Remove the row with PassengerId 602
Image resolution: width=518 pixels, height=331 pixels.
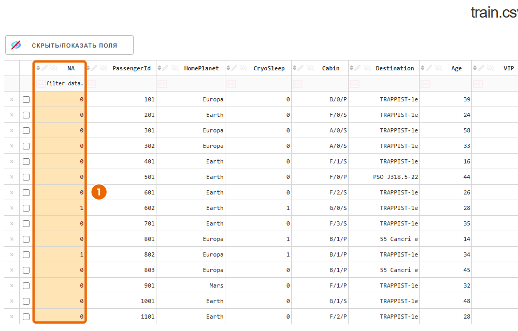pos(12,208)
